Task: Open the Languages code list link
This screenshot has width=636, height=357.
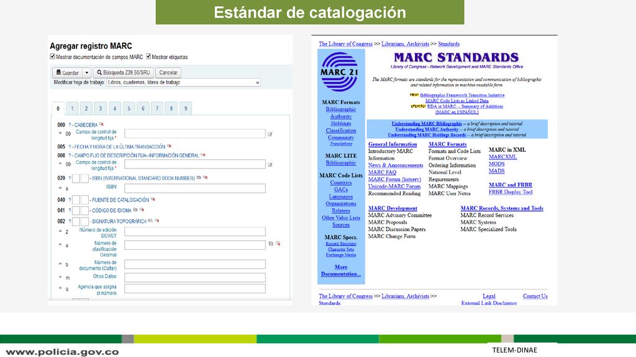Action: pyautogui.click(x=341, y=196)
